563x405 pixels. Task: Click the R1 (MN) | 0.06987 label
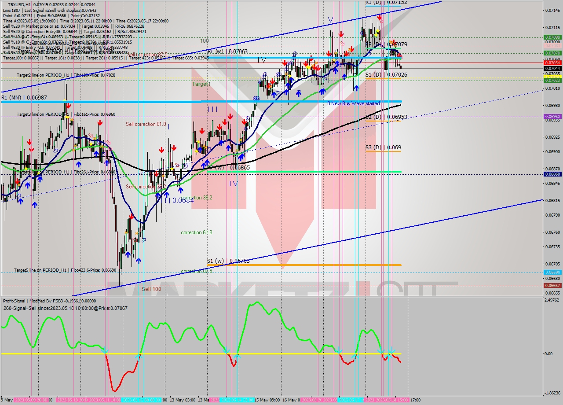[24, 97]
